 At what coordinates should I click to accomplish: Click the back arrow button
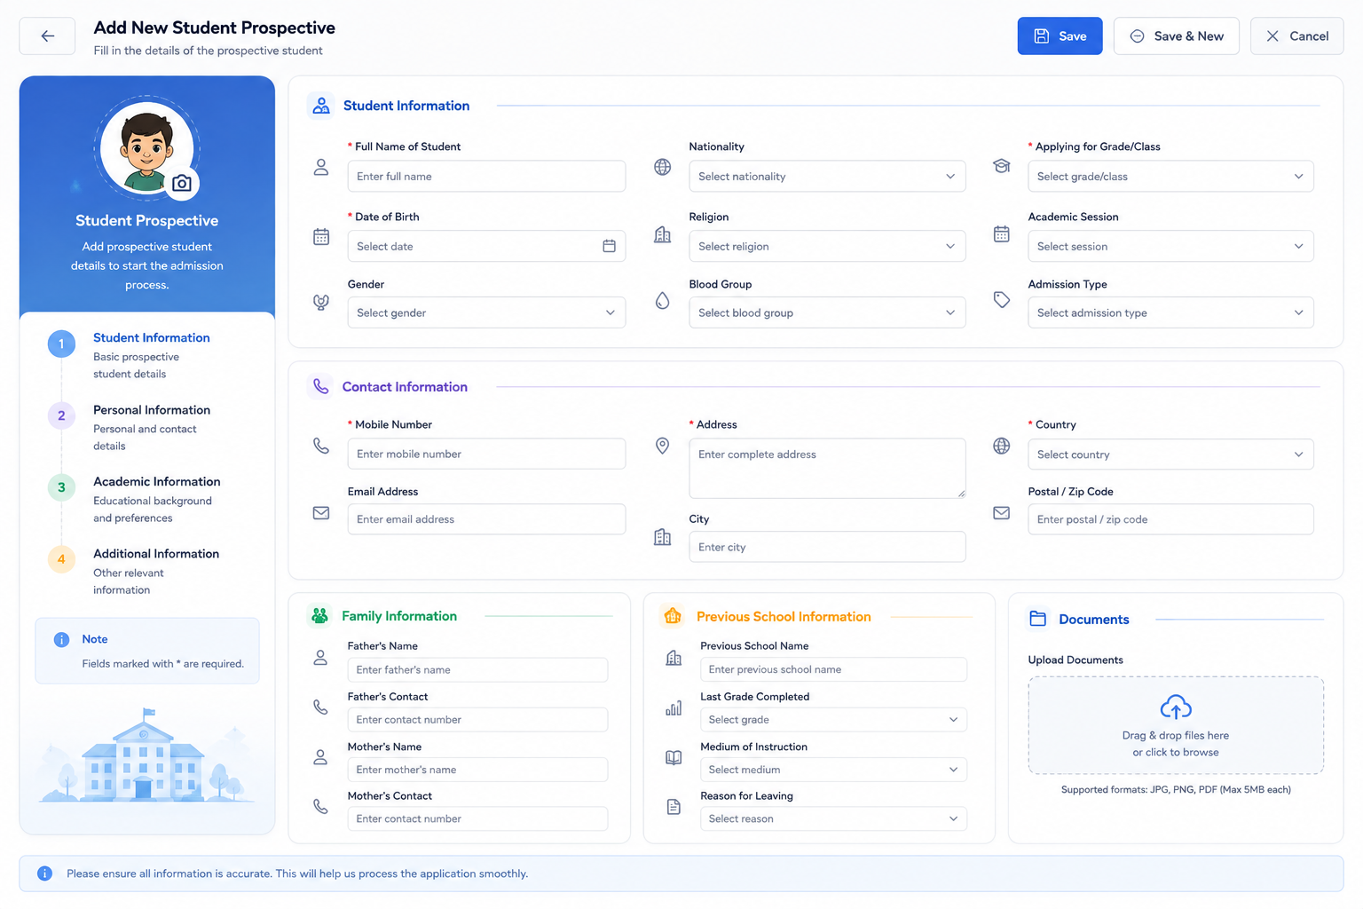(x=47, y=36)
